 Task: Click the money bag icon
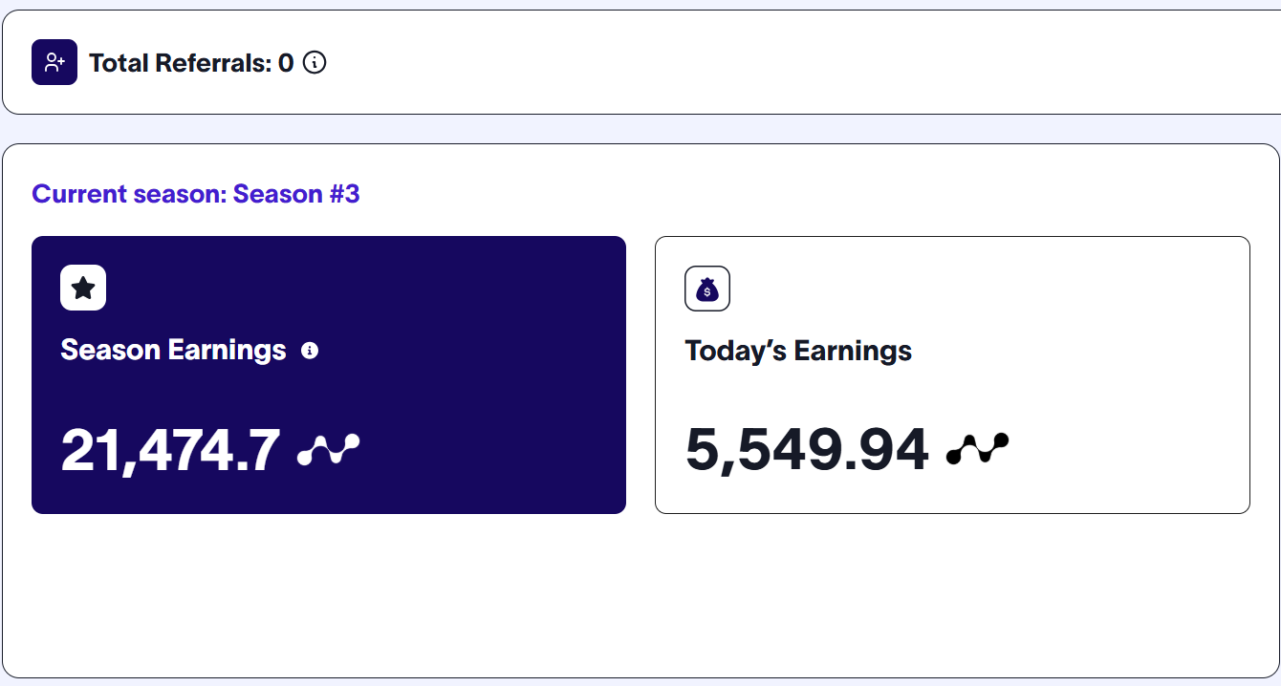pos(707,289)
